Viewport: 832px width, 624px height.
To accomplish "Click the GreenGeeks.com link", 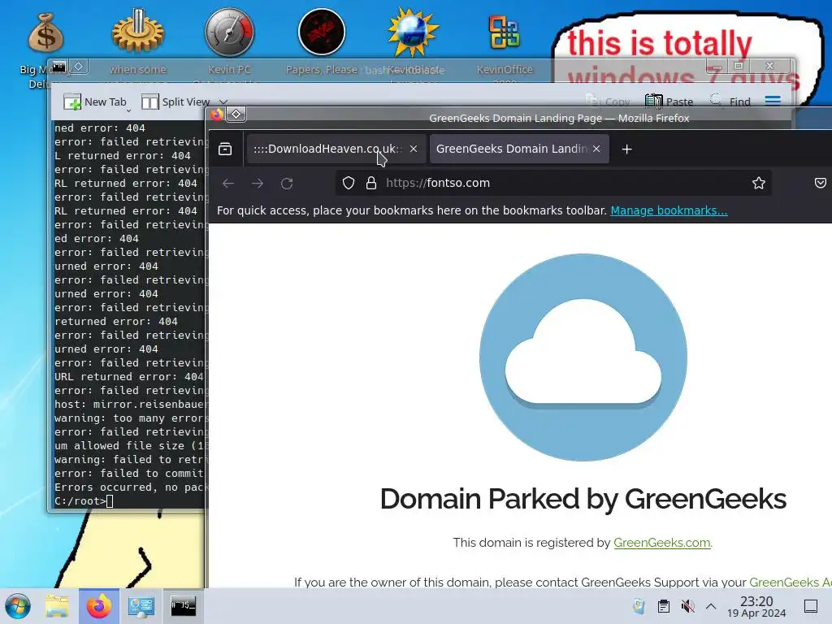I will (x=661, y=542).
